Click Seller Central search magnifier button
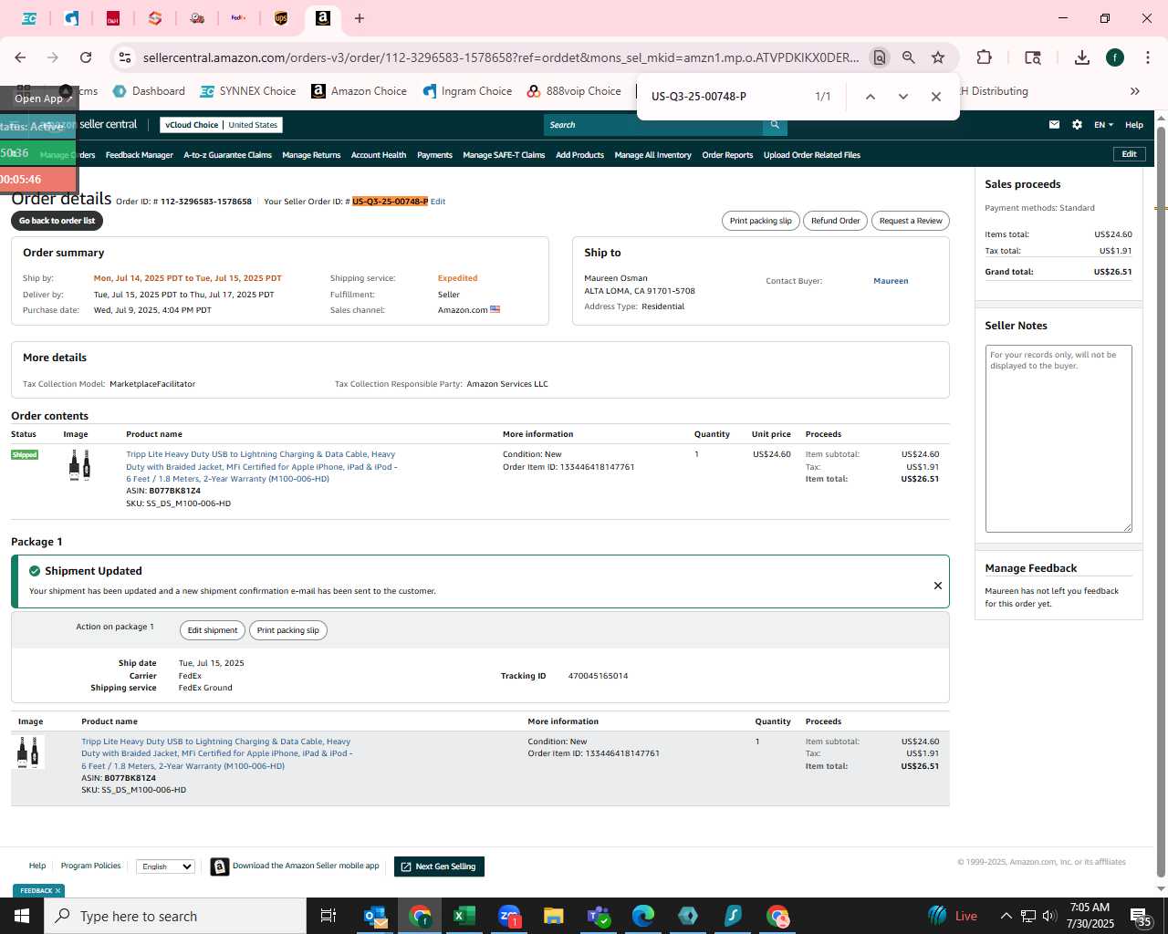The width and height of the screenshot is (1168, 934). (775, 125)
